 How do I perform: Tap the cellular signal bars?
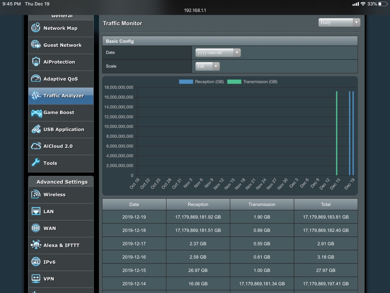point(356,4)
